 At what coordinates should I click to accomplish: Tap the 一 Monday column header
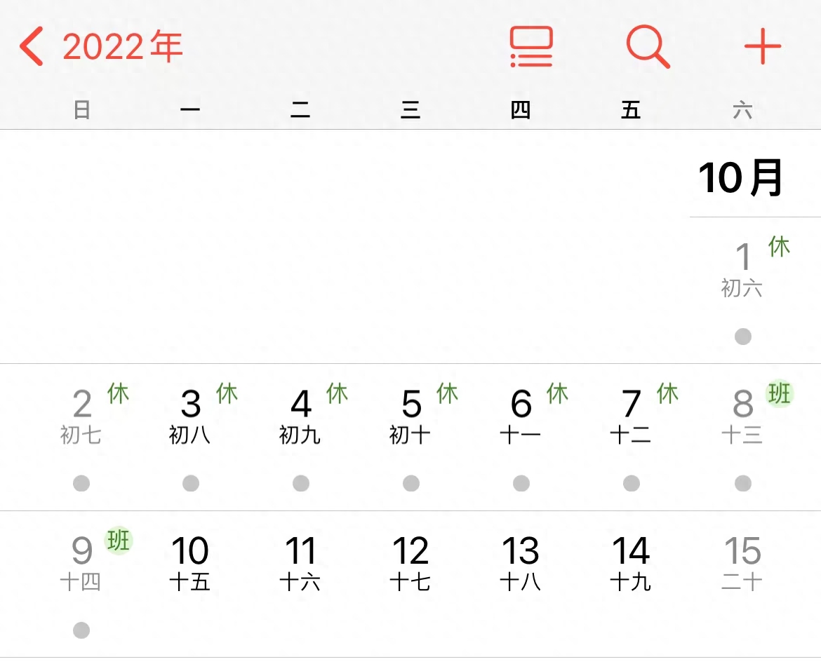click(190, 110)
